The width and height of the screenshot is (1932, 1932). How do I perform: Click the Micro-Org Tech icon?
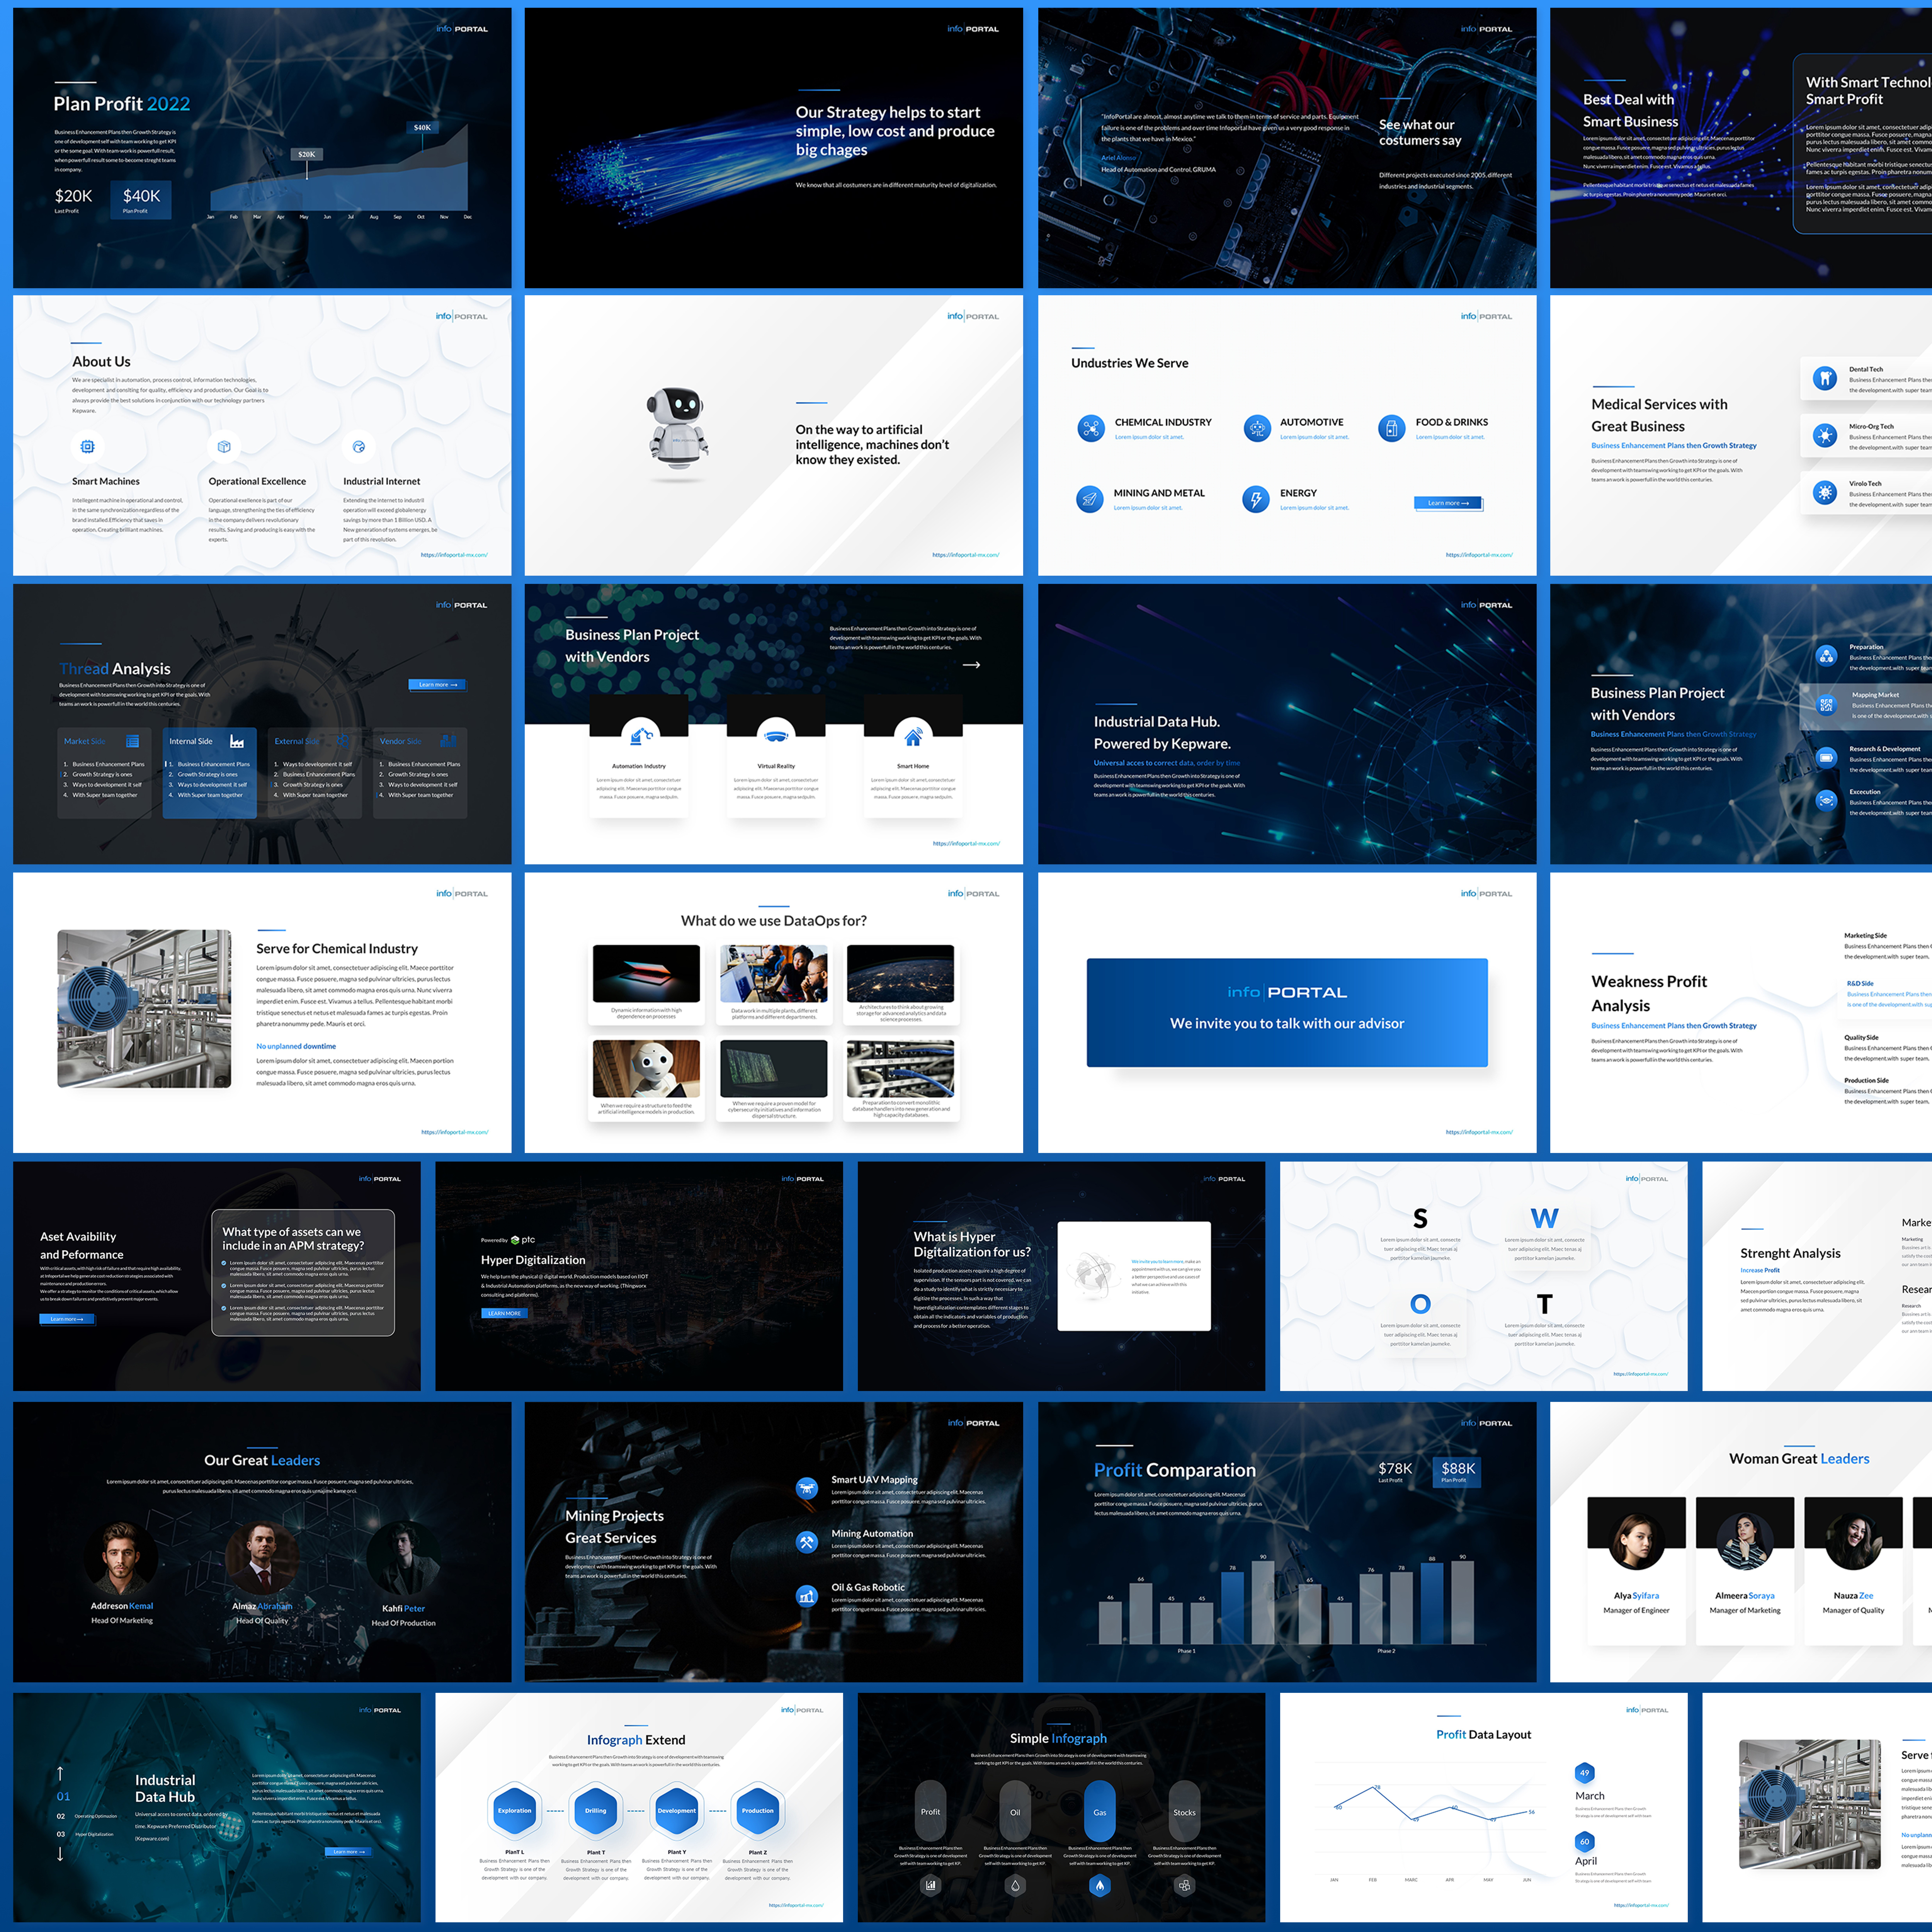coord(1825,435)
